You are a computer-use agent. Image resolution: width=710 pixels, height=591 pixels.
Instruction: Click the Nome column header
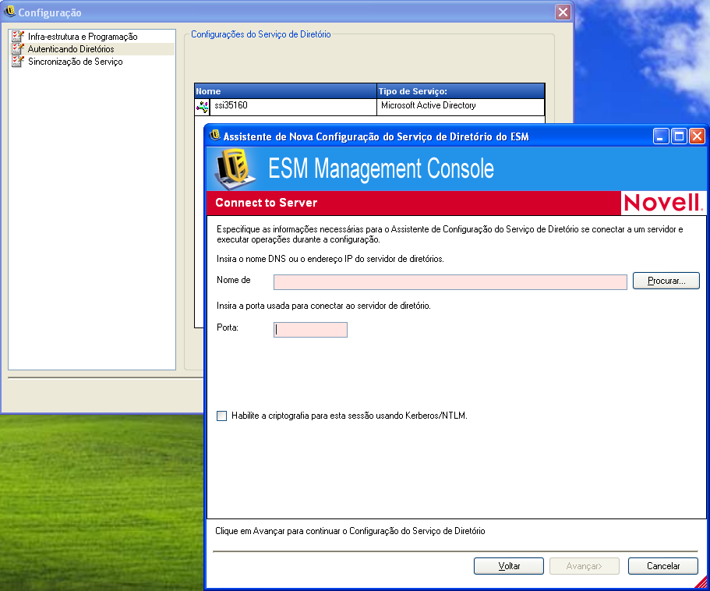pos(285,91)
